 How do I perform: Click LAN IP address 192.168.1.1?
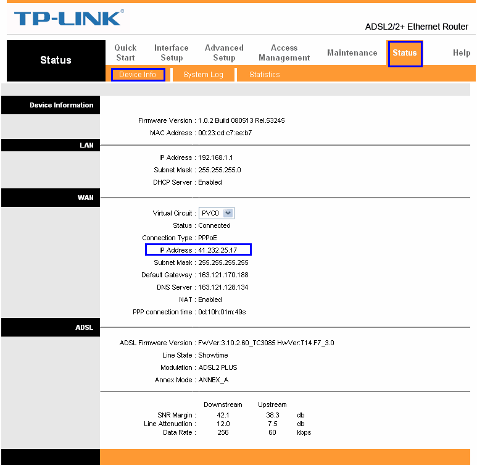tap(215, 157)
